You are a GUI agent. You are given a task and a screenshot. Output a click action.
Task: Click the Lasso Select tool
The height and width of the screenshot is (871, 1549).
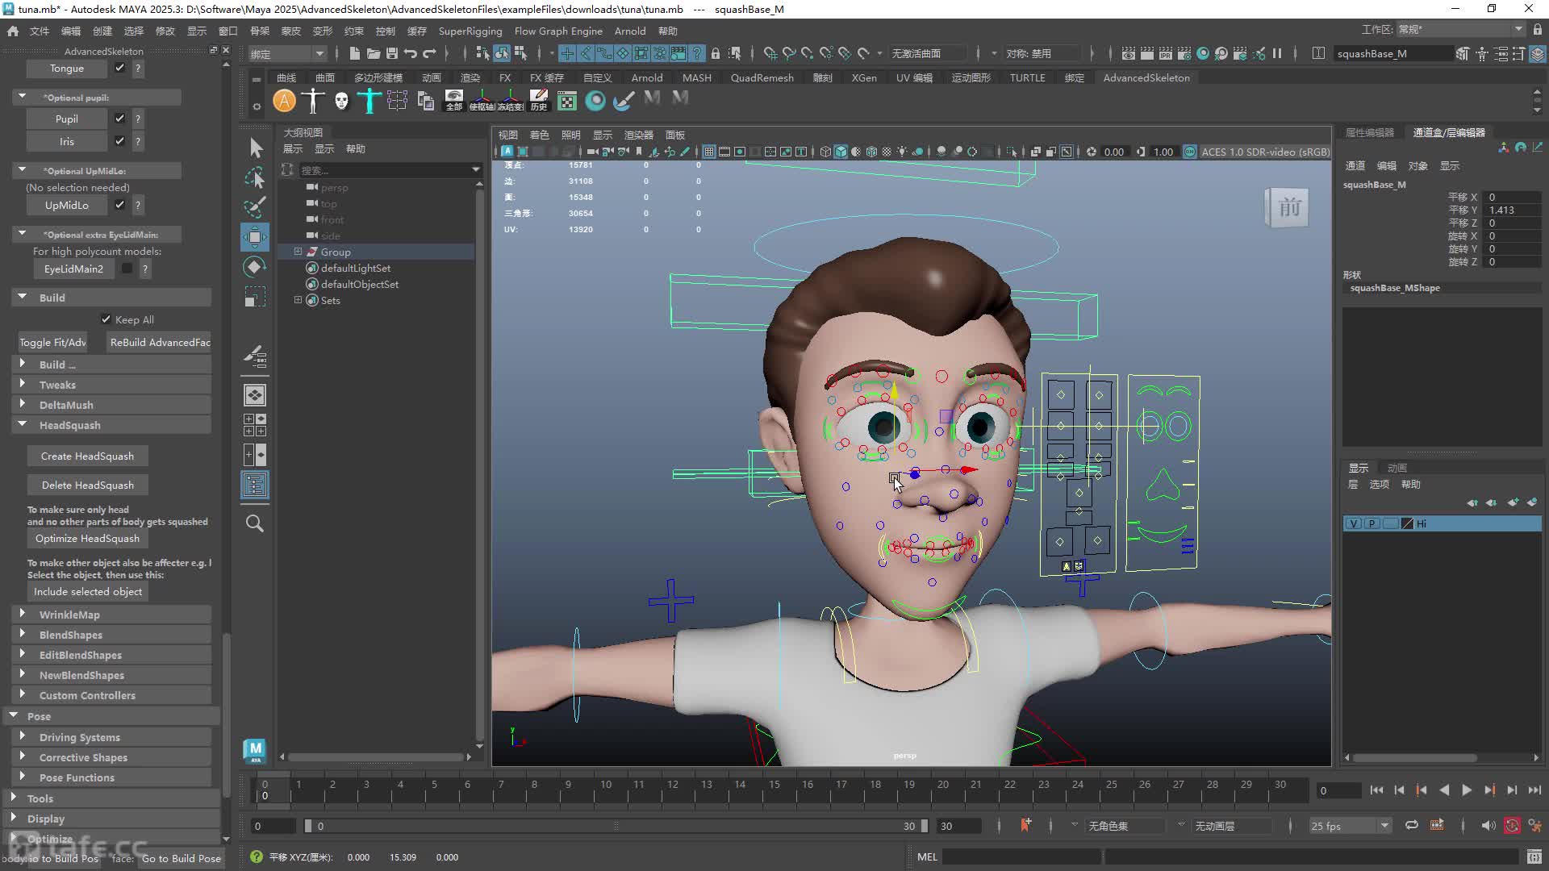[x=255, y=177]
